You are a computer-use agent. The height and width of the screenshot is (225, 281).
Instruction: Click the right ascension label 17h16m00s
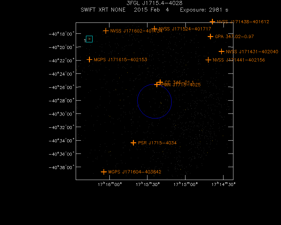(110, 184)
